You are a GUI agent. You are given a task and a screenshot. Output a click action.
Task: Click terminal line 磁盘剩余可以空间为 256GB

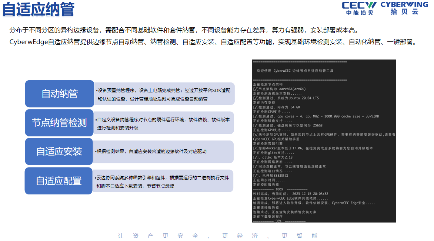(288, 125)
